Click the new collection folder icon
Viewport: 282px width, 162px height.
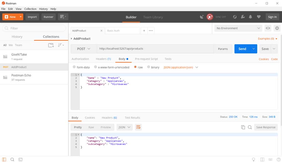pyautogui.click(x=51, y=45)
